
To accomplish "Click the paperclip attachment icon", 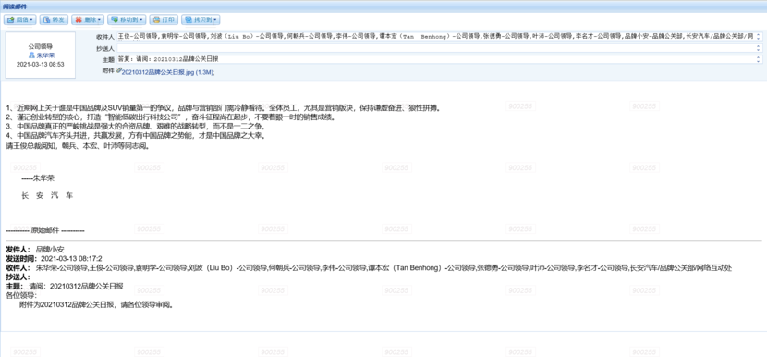I will (x=119, y=71).
